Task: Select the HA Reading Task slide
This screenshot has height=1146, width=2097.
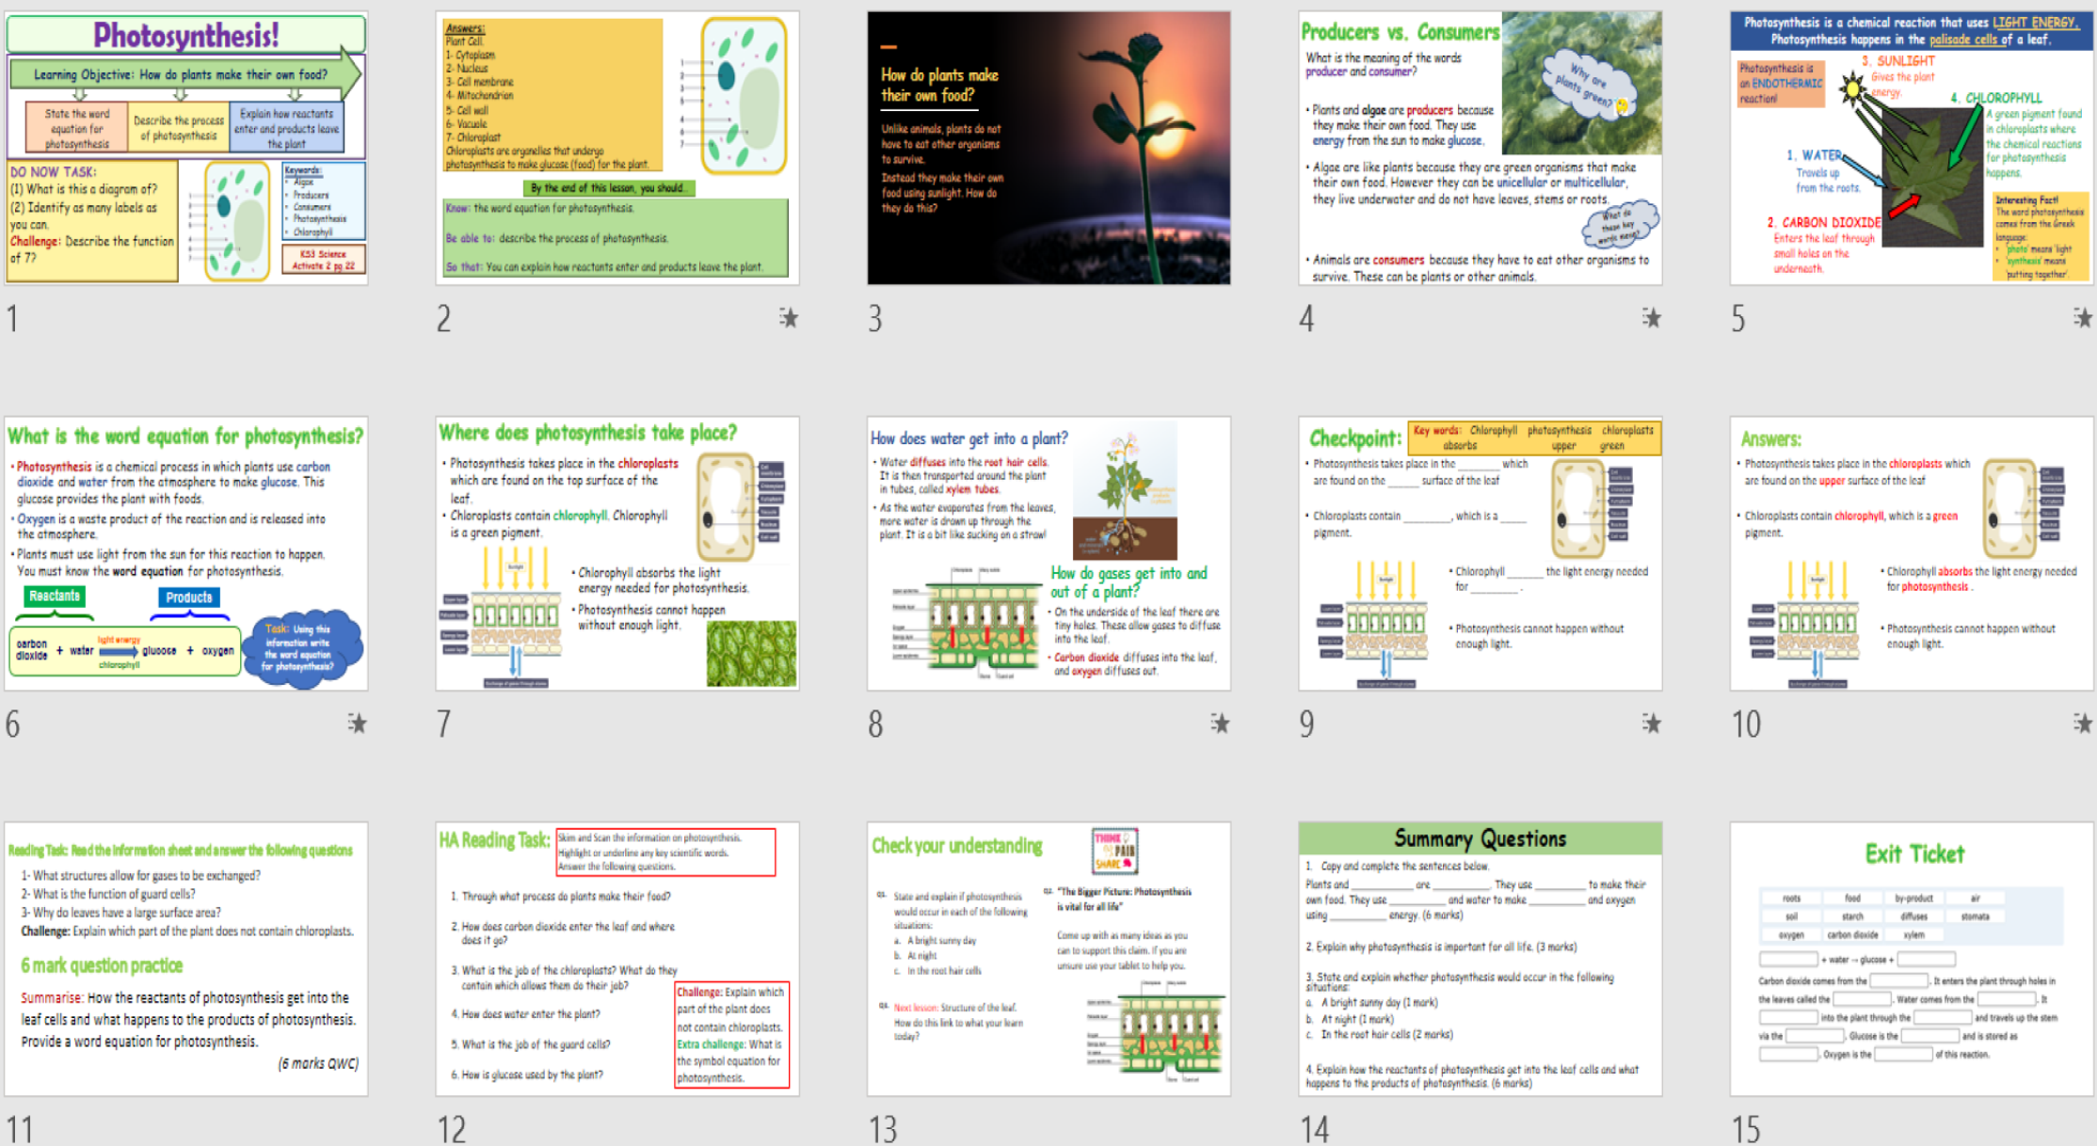Action: [x=616, y=960]
